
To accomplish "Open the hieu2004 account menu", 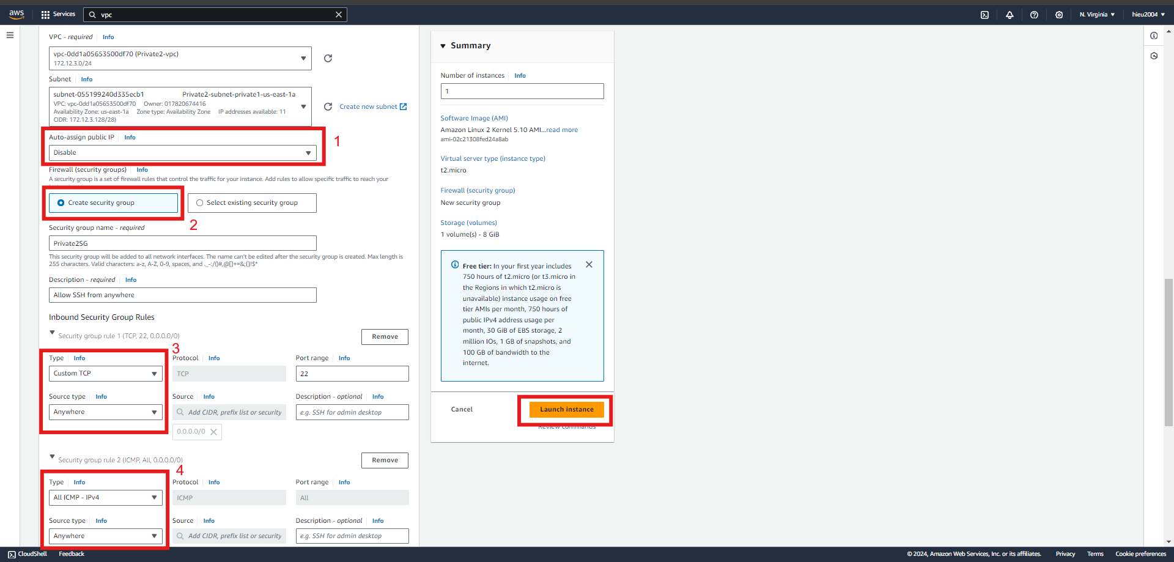I will click(x=1148, y=15).
